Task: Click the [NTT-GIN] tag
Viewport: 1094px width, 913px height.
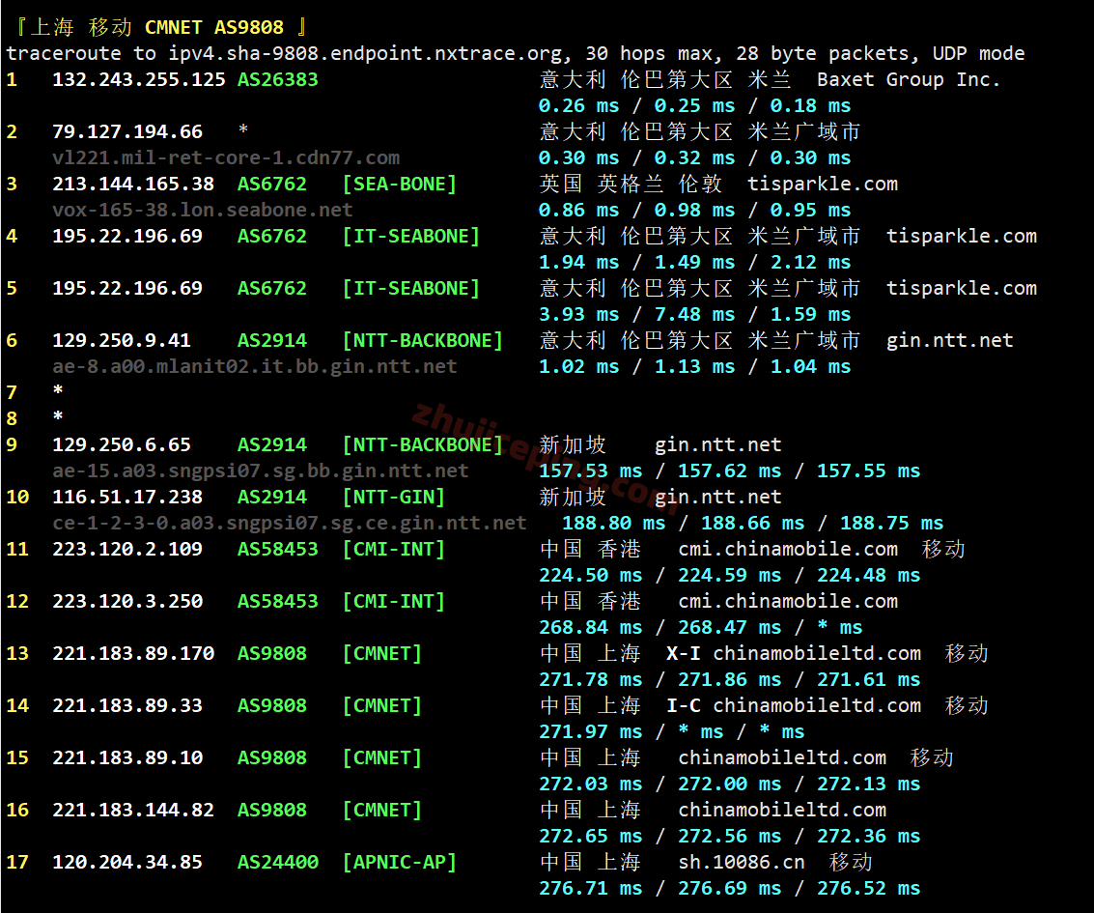Action: (x=394, y=497)
